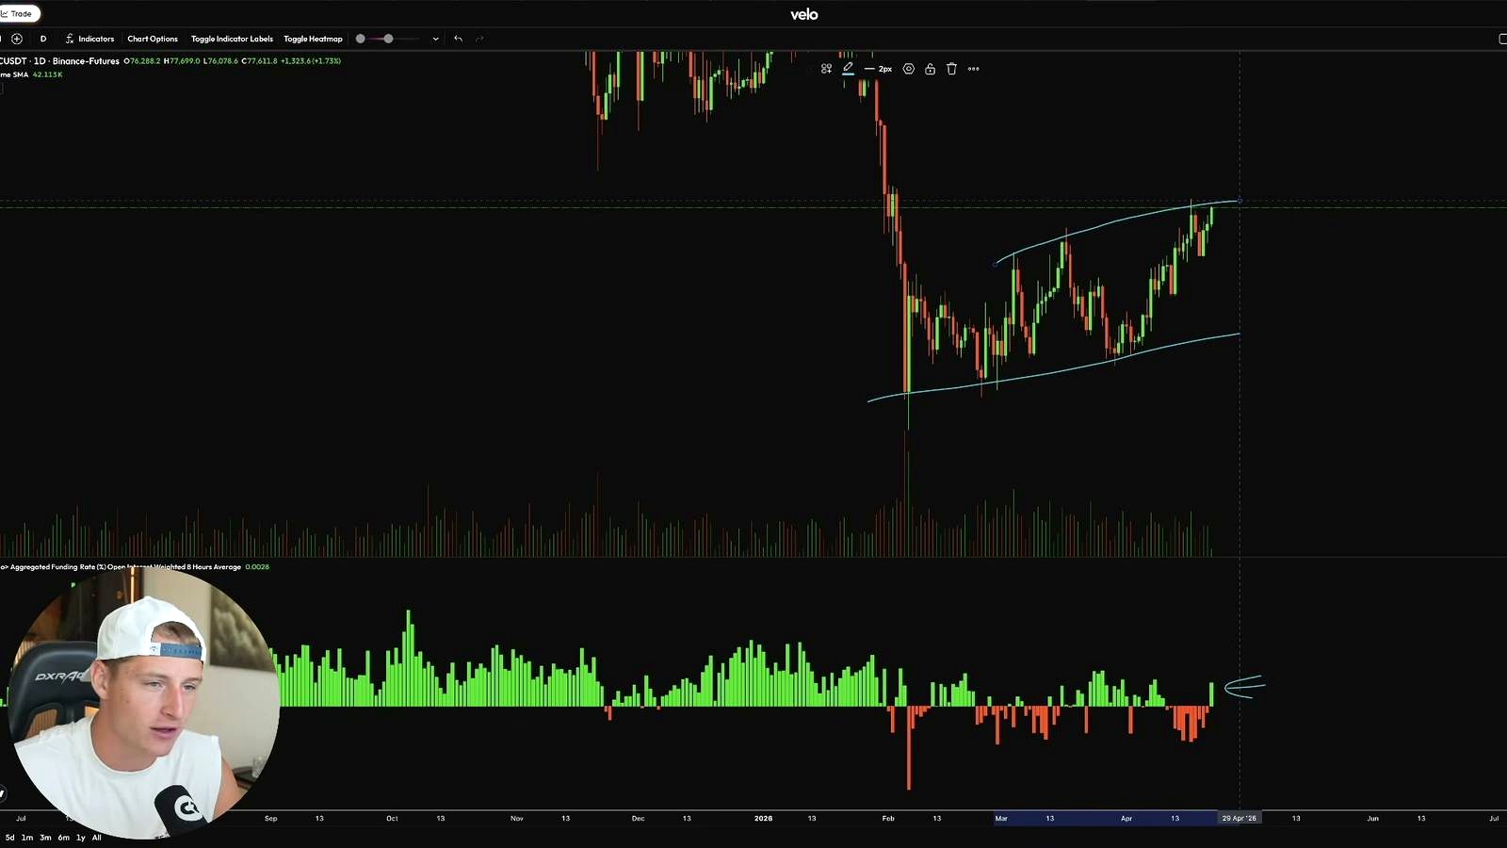Open drawing settings hexagon icon
The image size is (1507, 848).
(909, 69)
